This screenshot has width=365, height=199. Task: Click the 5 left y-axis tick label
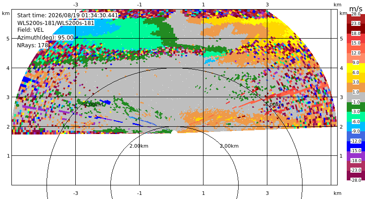coord(8,39)
